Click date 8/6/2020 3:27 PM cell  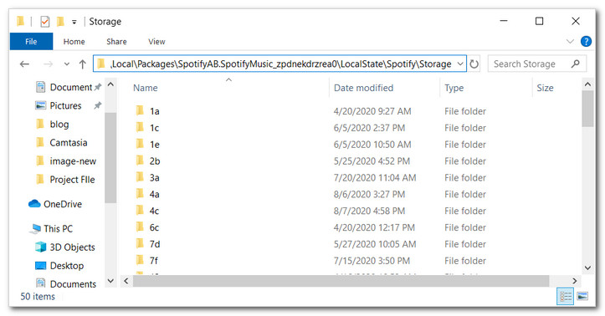click(369, 194)
